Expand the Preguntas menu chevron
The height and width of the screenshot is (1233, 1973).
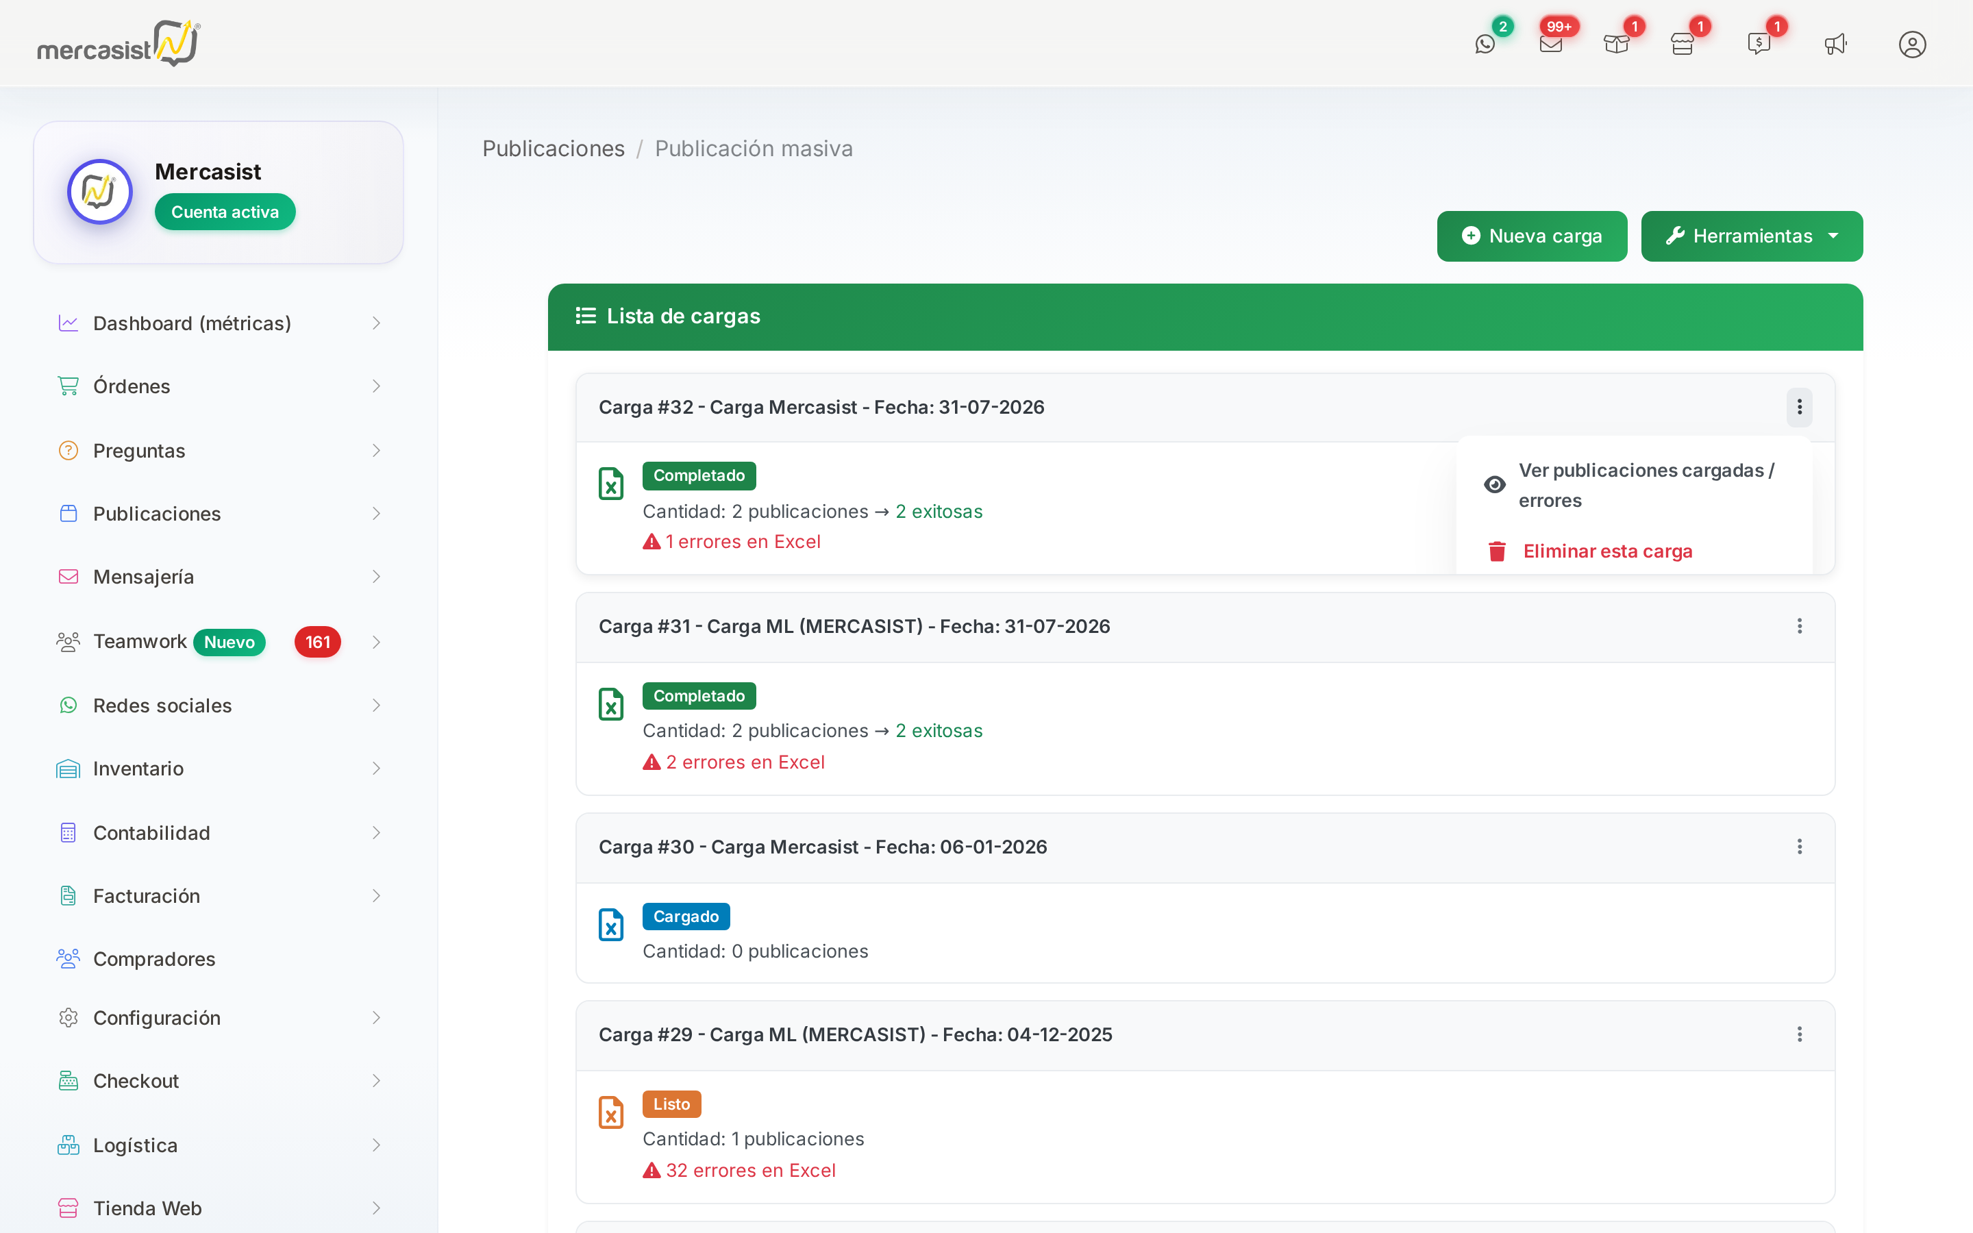click(376, 450)
